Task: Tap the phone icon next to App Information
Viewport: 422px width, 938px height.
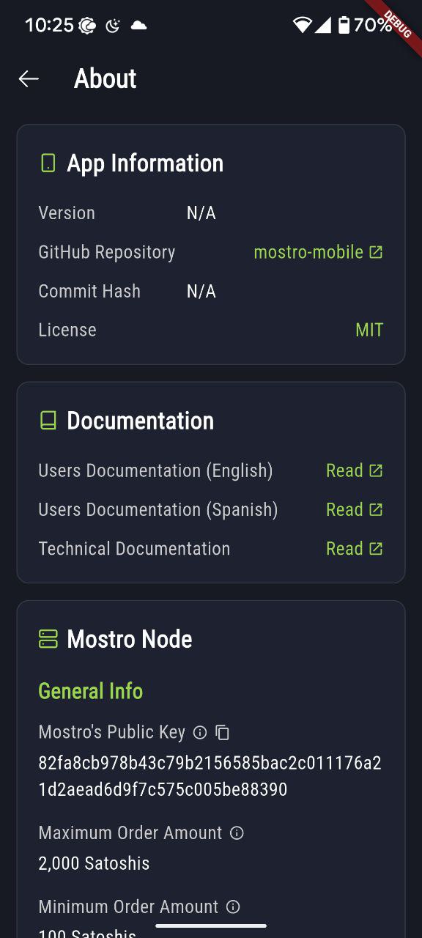Action: click(x=48, y=163)
